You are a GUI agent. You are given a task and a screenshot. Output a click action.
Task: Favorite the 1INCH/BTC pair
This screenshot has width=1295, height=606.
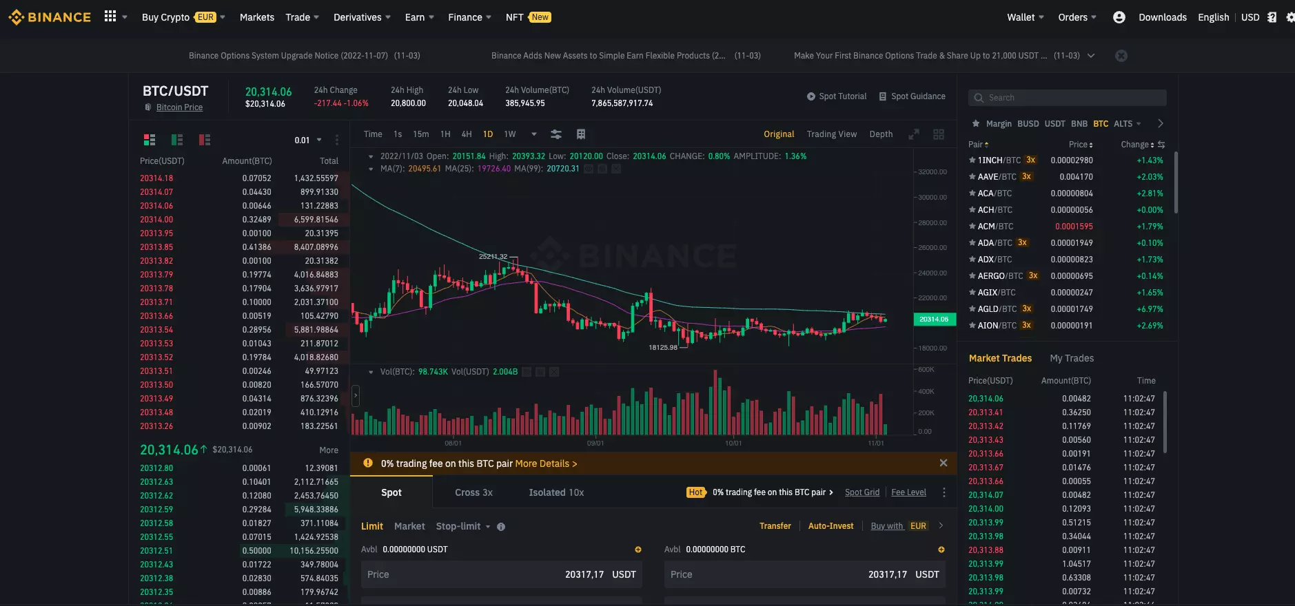click(x=972, y=160)
